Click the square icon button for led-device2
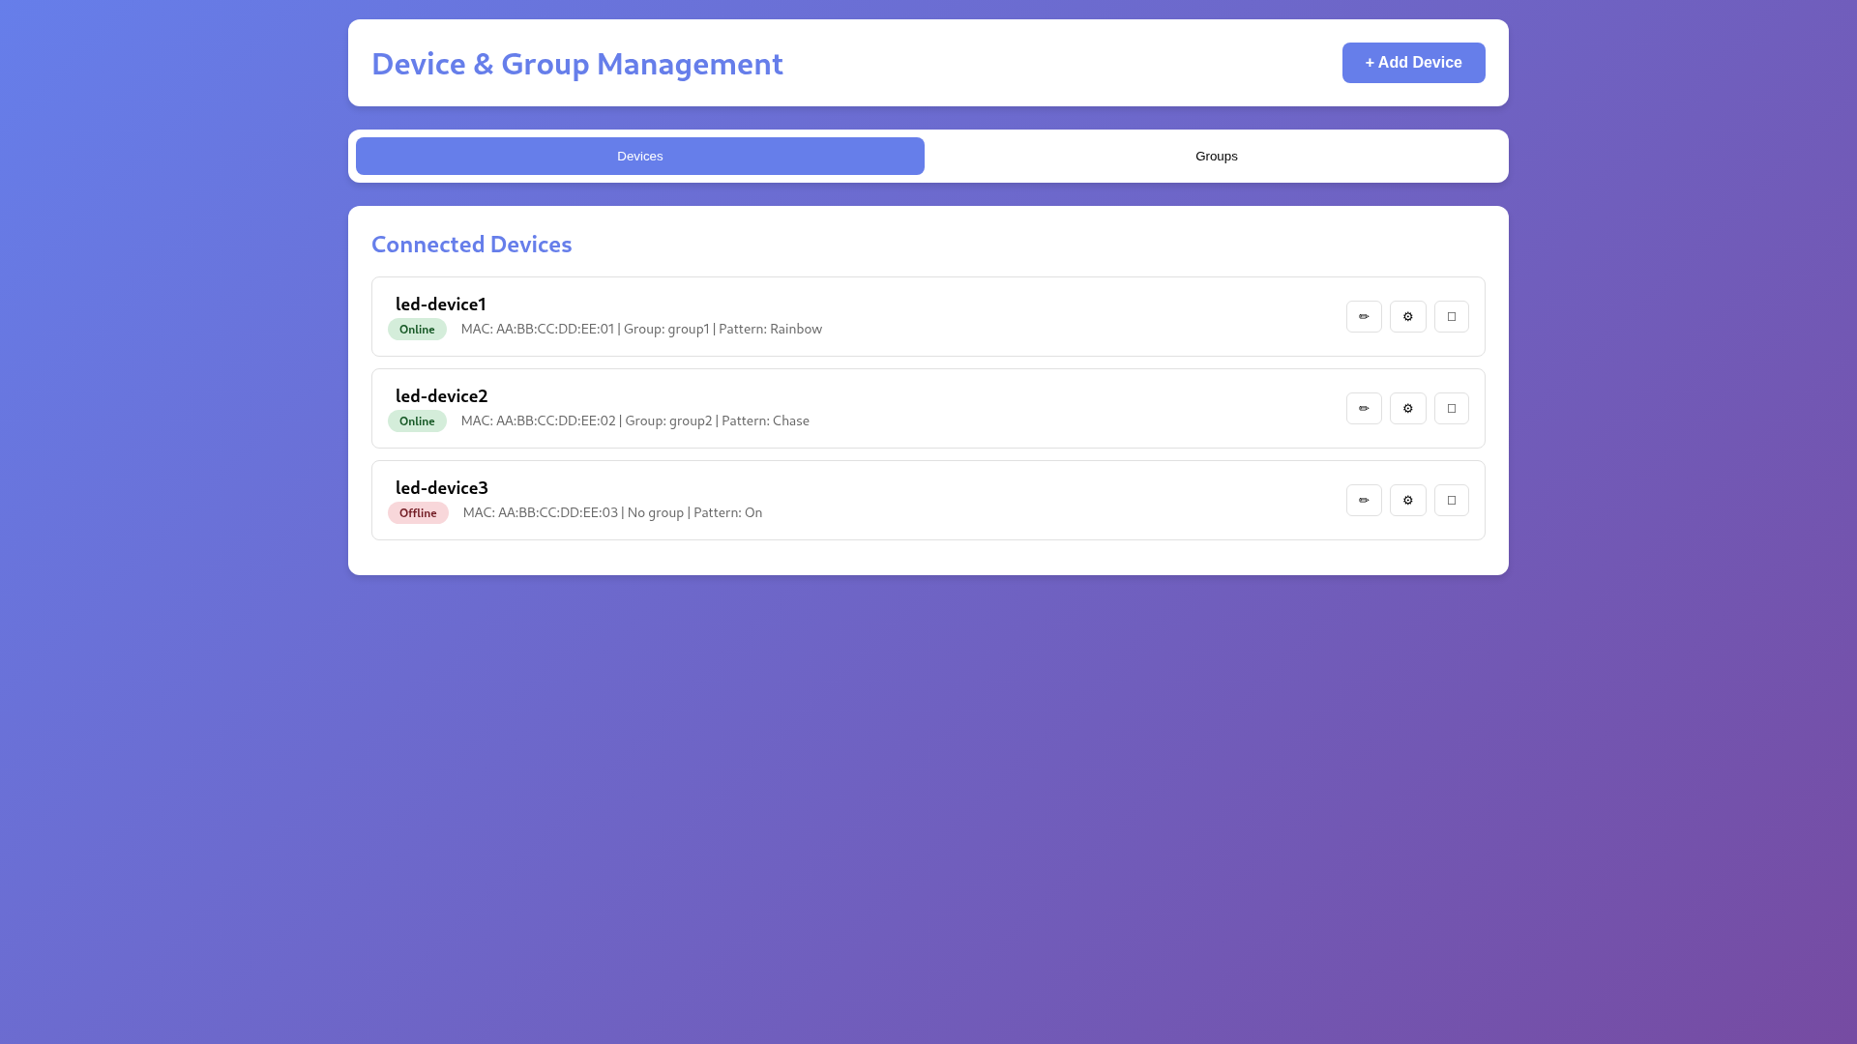The height and width of the screenshot is (1044, 1857). pos(1451,408)
